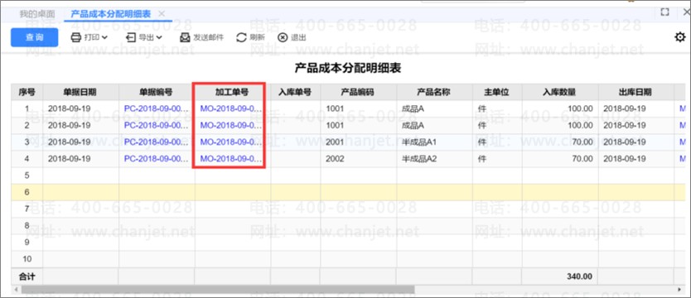Click the 加工单号 column header
The width and height of the screenshot is (691, 298).
tap(232, 92)
